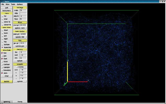
Task: Click the density res input field
Action: [23, 58]
